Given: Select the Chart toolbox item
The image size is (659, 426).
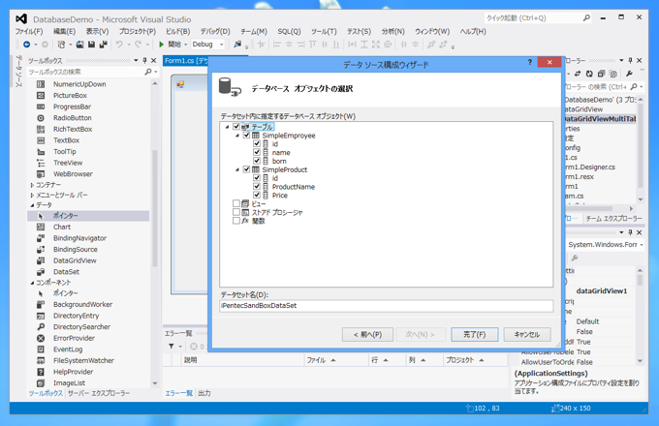Looking at the screenshot, I should [x=62, y=228].
